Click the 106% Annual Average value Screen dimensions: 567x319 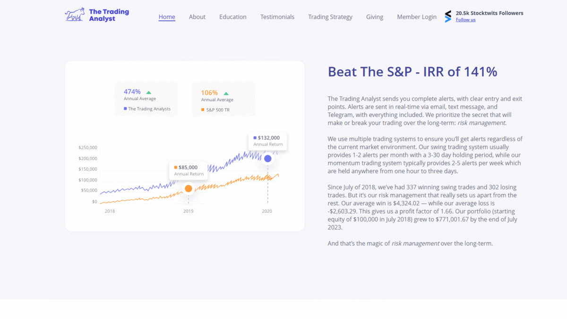coord(209,93)
